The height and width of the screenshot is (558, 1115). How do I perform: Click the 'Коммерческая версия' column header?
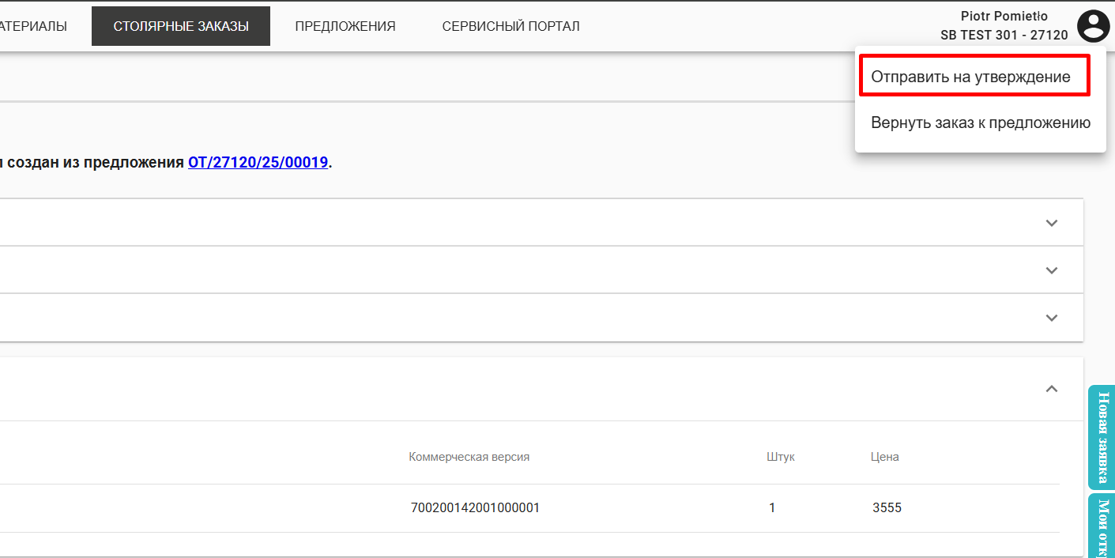[x=469, y=457]
